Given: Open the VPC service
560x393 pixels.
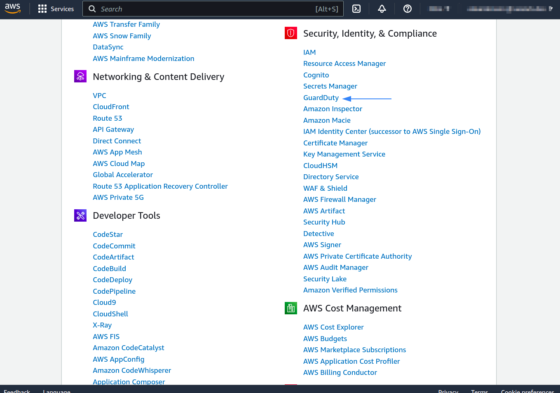Looking at the screenshot, I should coord(99,96).
